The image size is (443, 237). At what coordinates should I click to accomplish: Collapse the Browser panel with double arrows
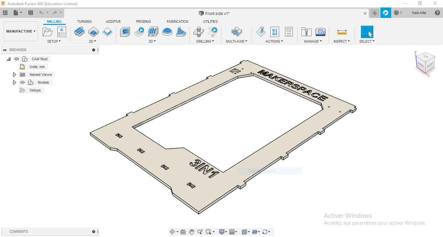tap(5, 50)
